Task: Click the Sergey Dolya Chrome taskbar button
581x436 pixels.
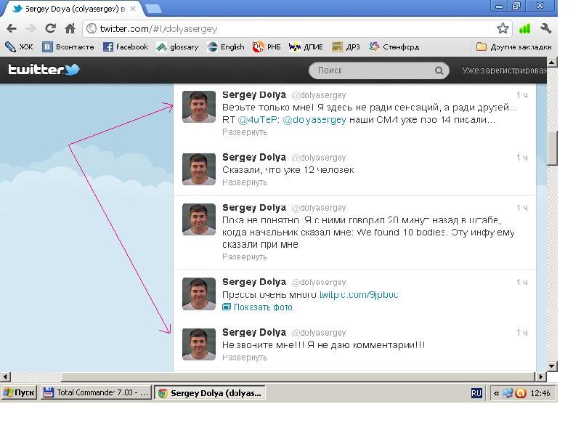Action: click(x=209, y=392)
